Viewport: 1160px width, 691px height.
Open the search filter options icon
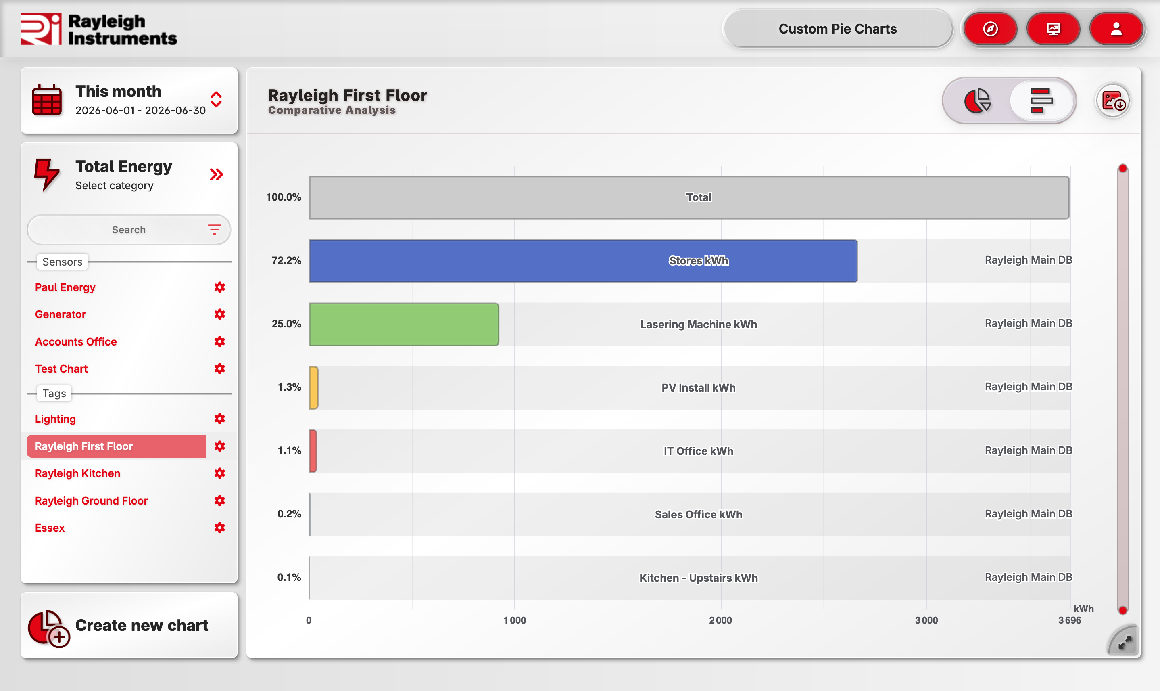214,230
